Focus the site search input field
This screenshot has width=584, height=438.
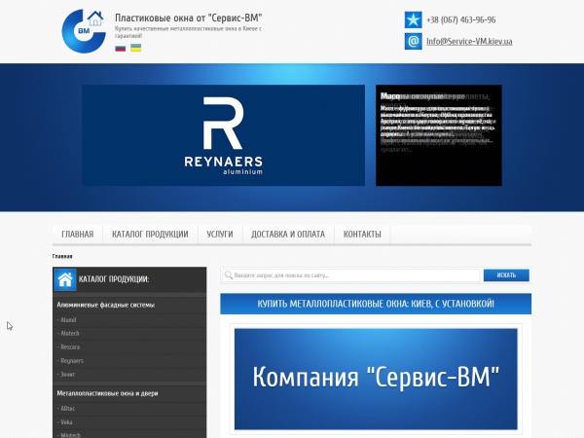351,275
